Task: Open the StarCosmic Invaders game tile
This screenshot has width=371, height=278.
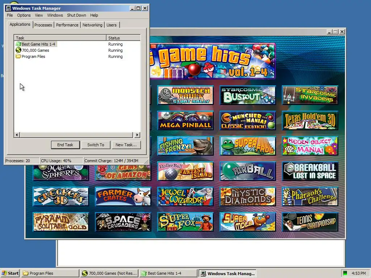Action: [310, 95]
